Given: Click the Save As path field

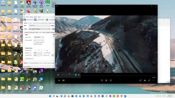Looking at the screenshot, I should 42,63.
